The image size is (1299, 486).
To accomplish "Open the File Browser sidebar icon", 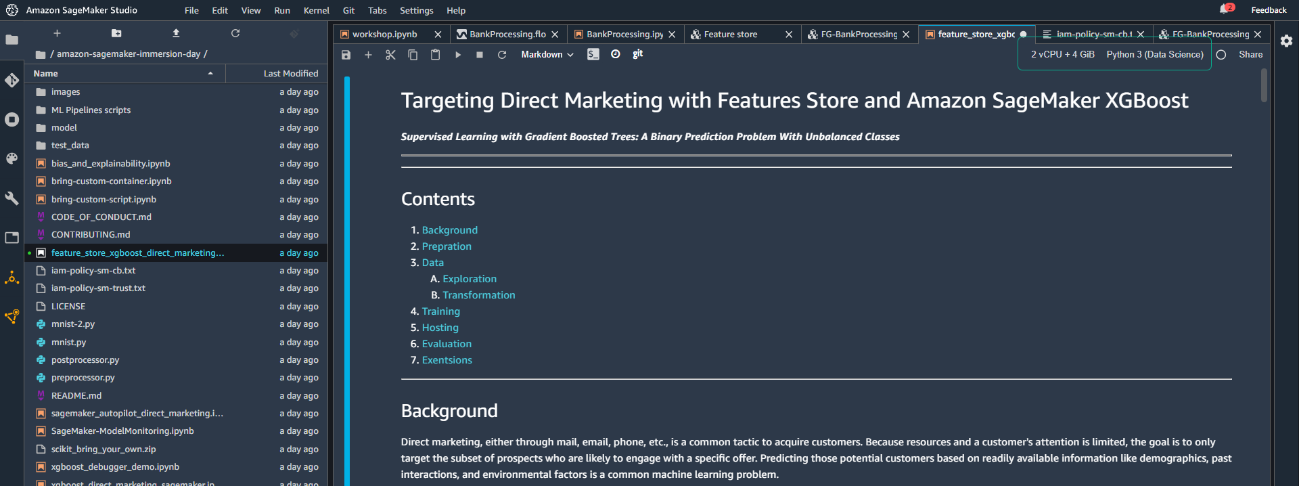I will [x=12, y=40].
